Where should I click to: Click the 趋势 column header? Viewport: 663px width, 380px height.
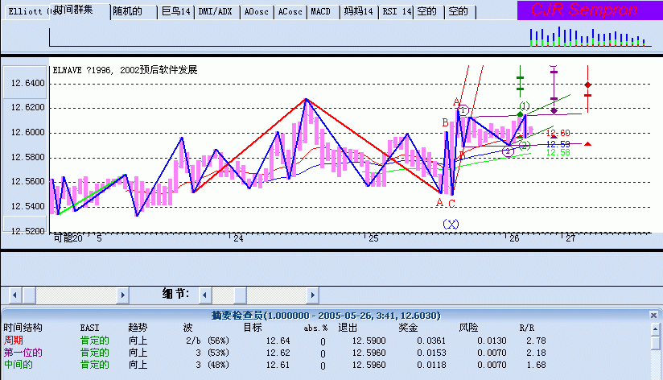(x=138, y=328)
